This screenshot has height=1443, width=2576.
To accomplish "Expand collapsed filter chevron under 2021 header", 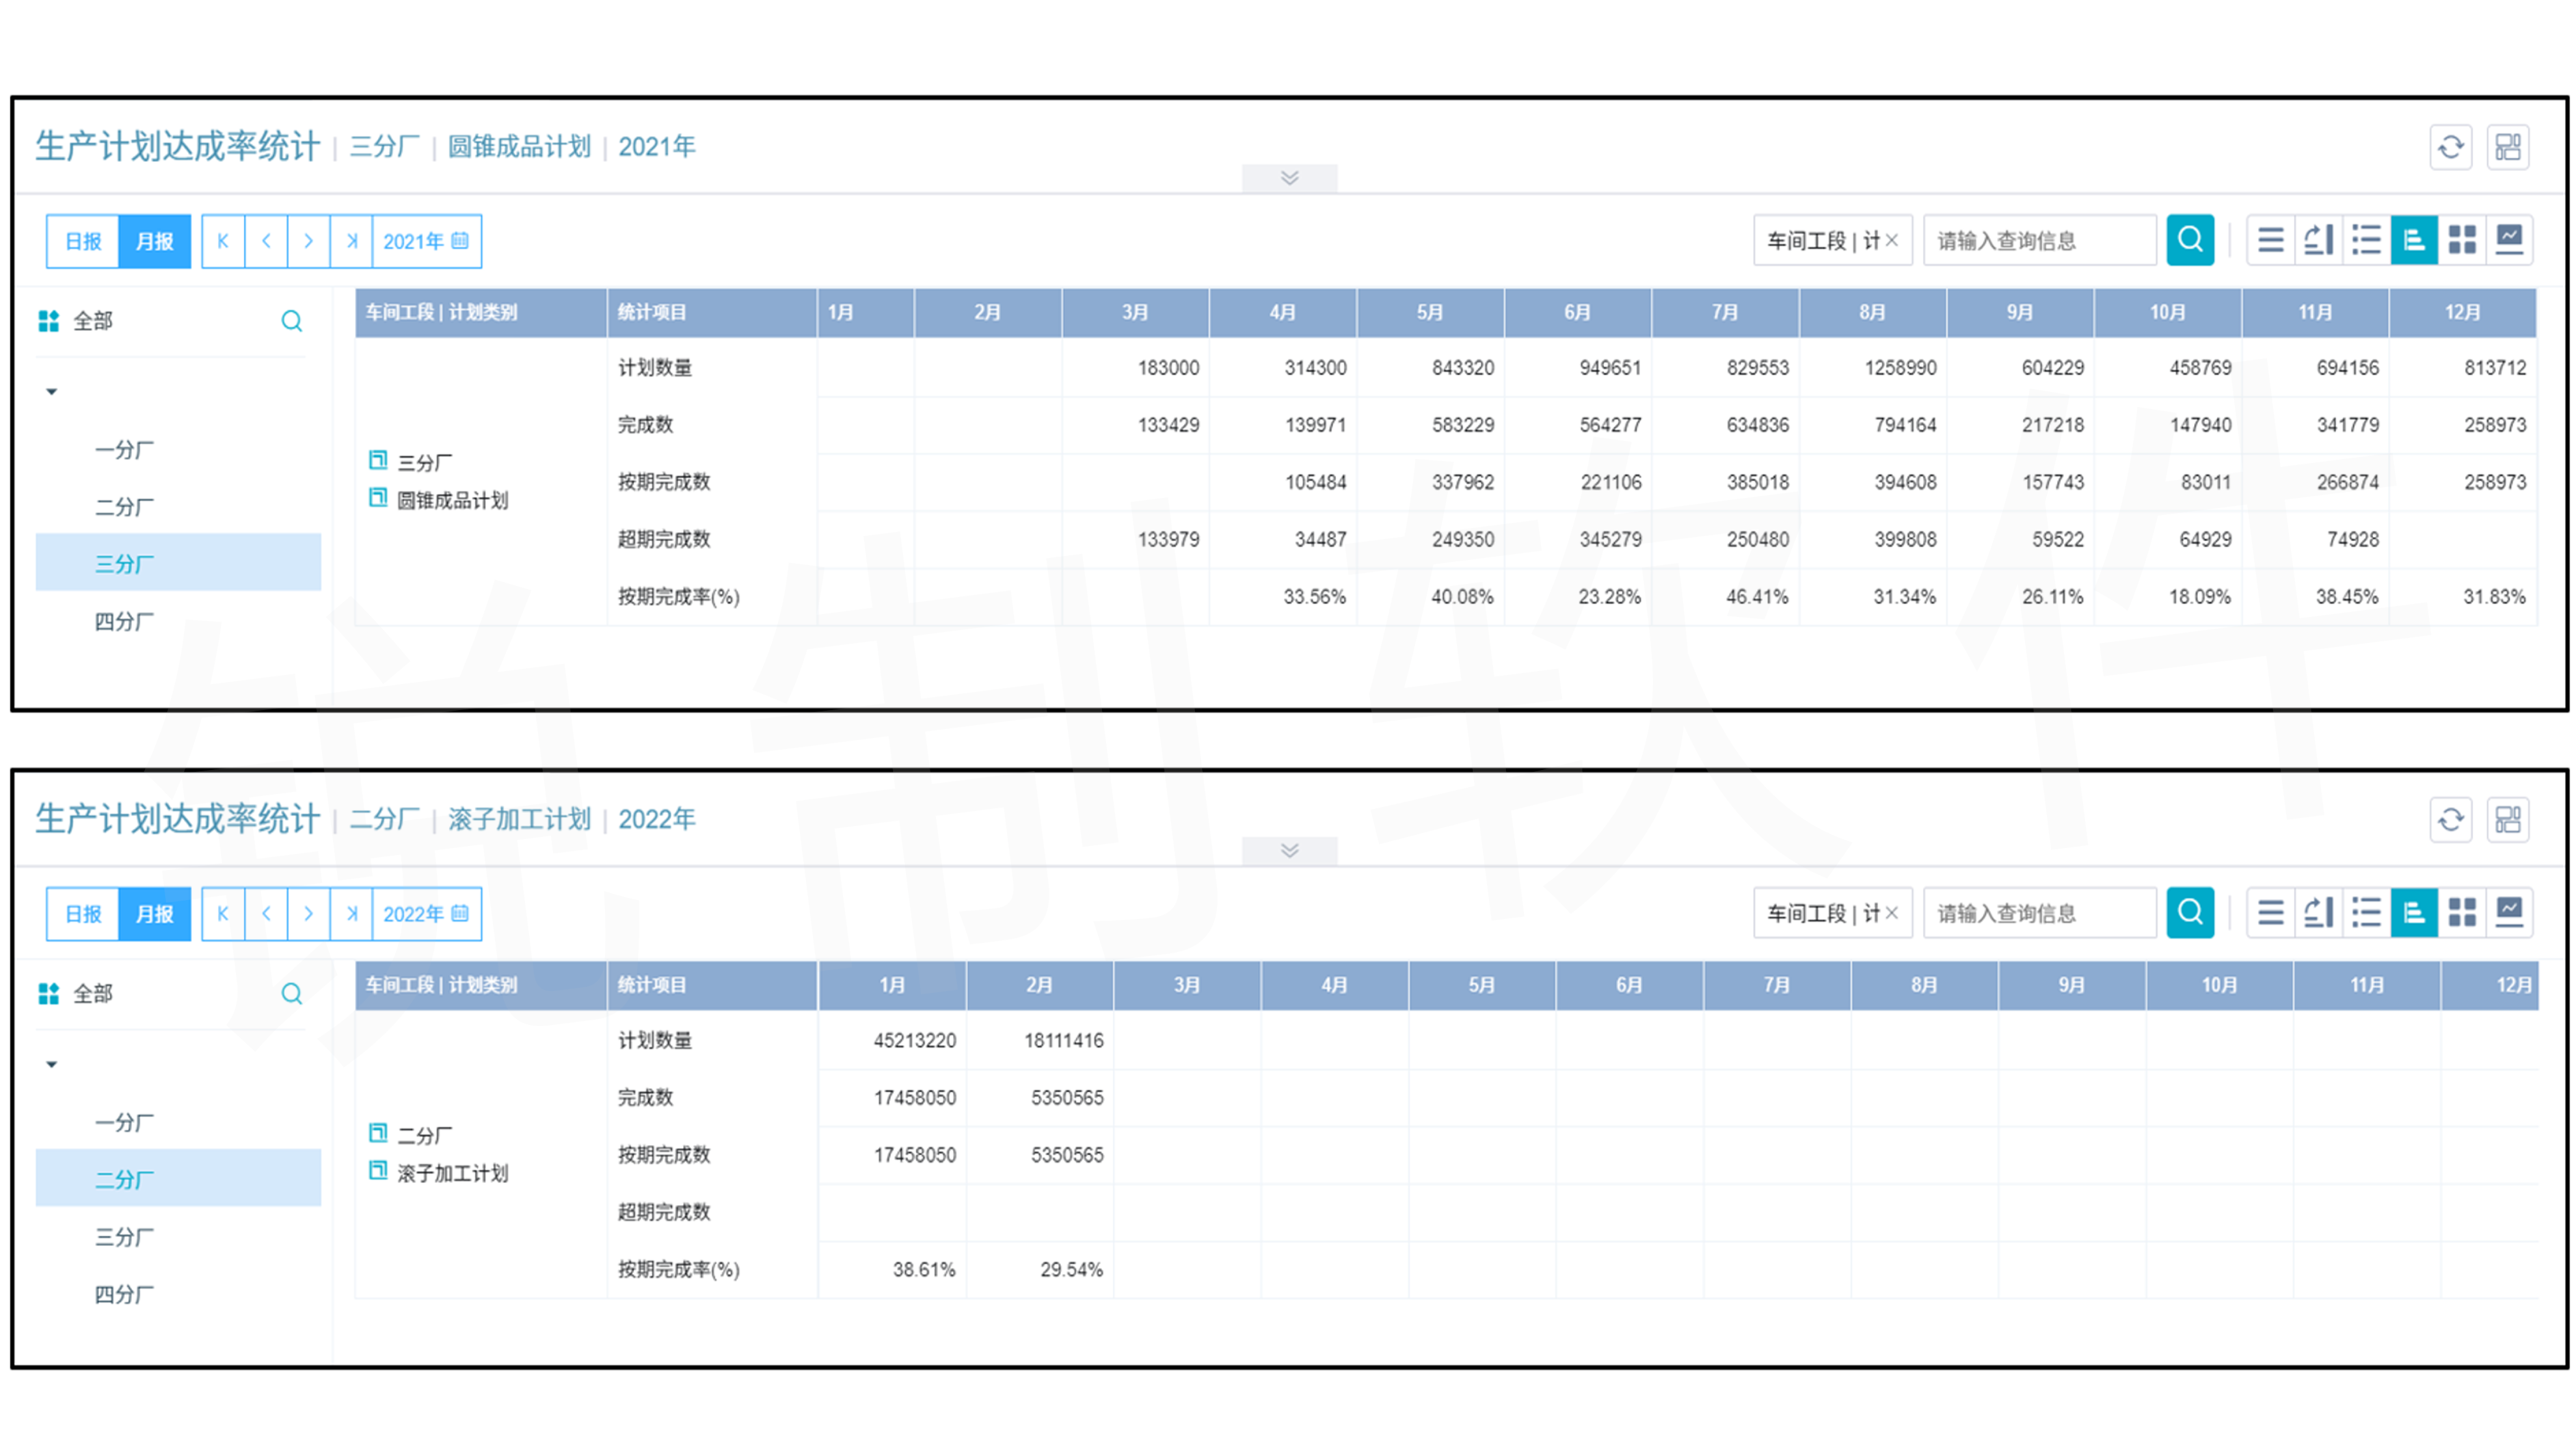I will point(1289,178).
